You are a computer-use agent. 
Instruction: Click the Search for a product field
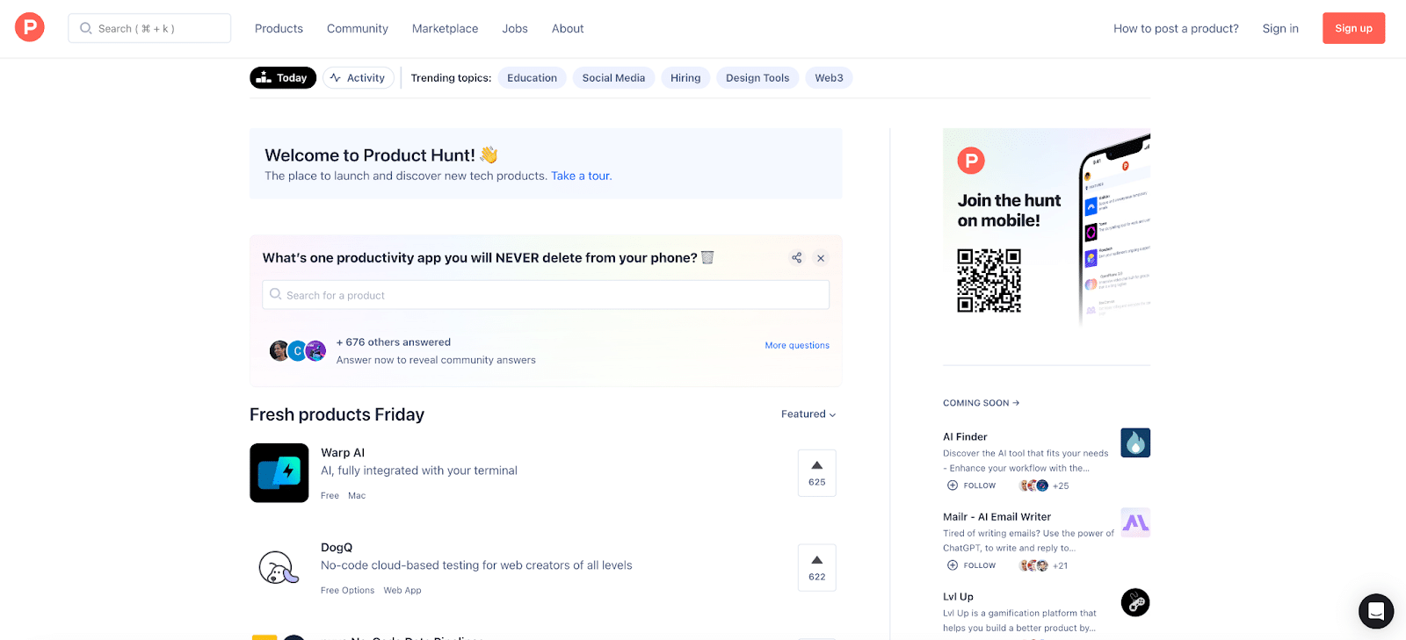pos(546,295)
